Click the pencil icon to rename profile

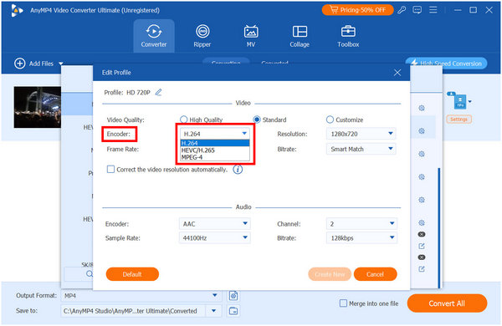point(158,93)
